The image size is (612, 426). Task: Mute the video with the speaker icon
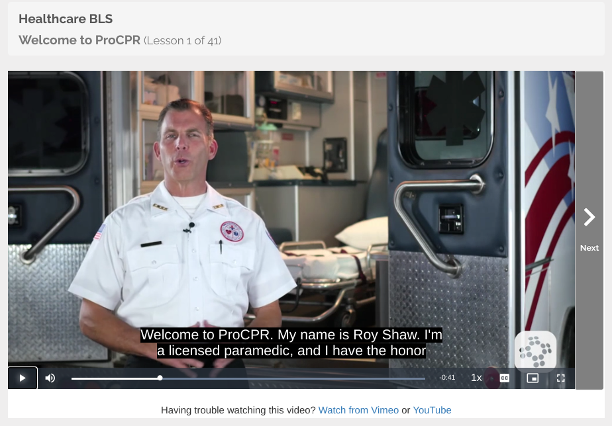tap(50, 378)
